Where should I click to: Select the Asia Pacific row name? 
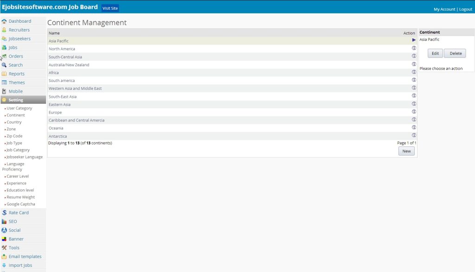58,41
